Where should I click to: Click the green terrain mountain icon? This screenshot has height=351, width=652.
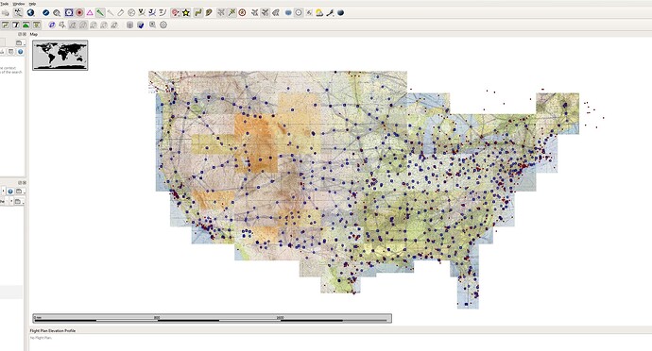coord(26,25)
